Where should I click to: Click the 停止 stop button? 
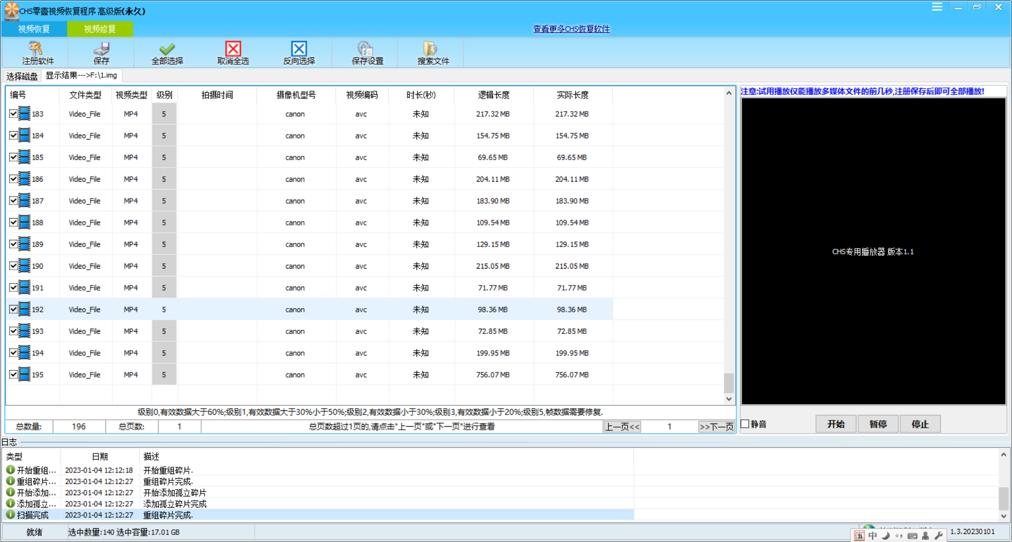pos(920,424)
